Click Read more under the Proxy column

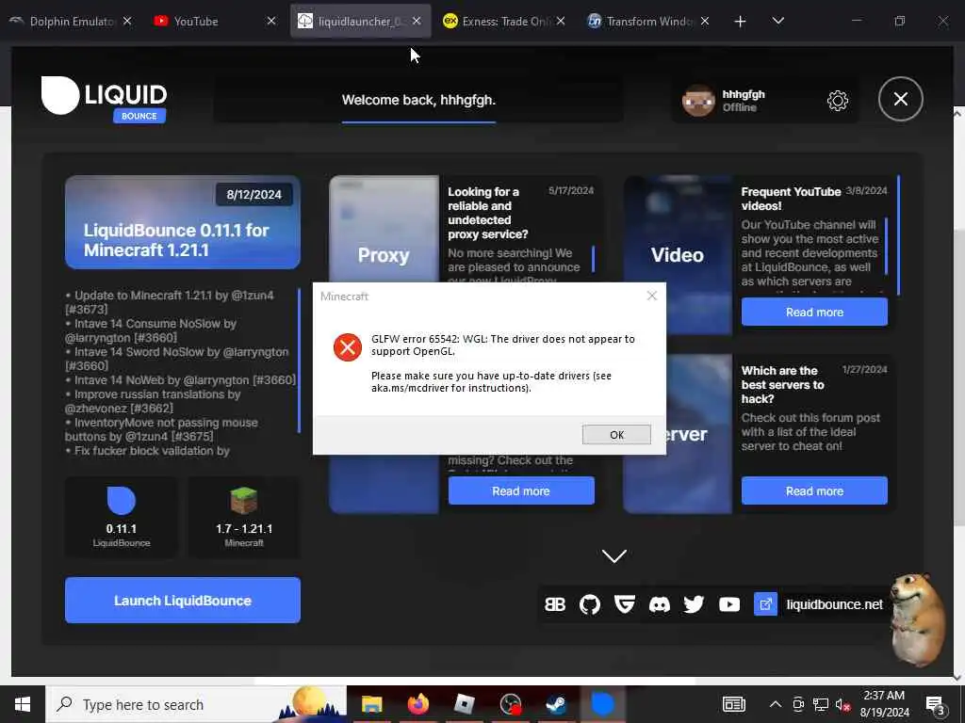click(521, 490)
